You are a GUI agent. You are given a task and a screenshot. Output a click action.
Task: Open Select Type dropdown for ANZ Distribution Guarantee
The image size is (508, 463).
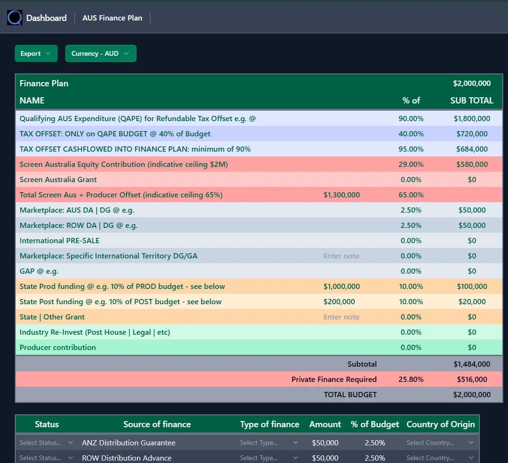(269, 442)
